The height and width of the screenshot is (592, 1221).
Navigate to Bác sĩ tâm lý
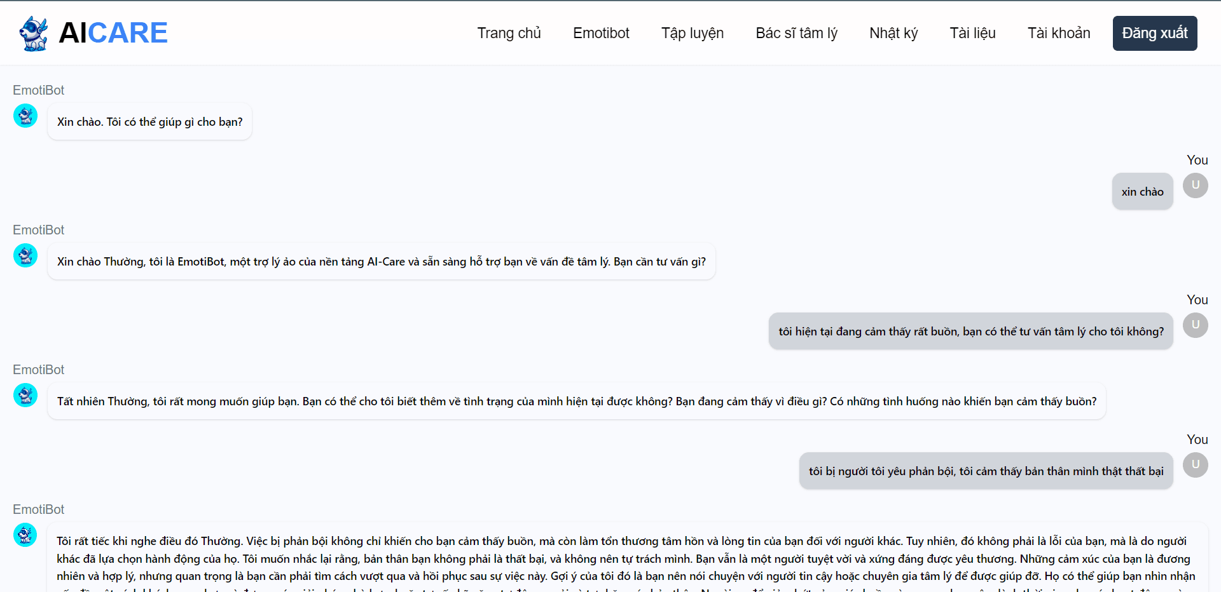(x=796, y=33)
